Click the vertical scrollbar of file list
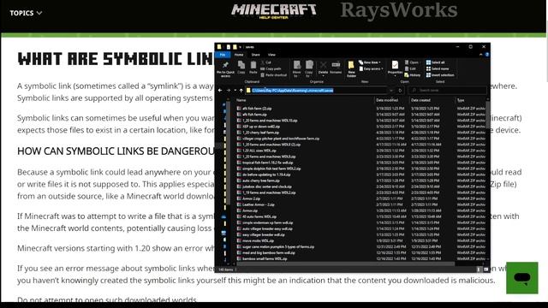This screenshot has width=548, height=308. 488,115
